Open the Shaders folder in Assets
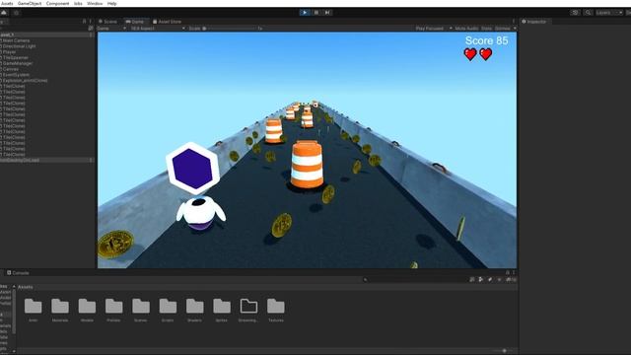The image size is (631, 355). [x=195, y=310]
